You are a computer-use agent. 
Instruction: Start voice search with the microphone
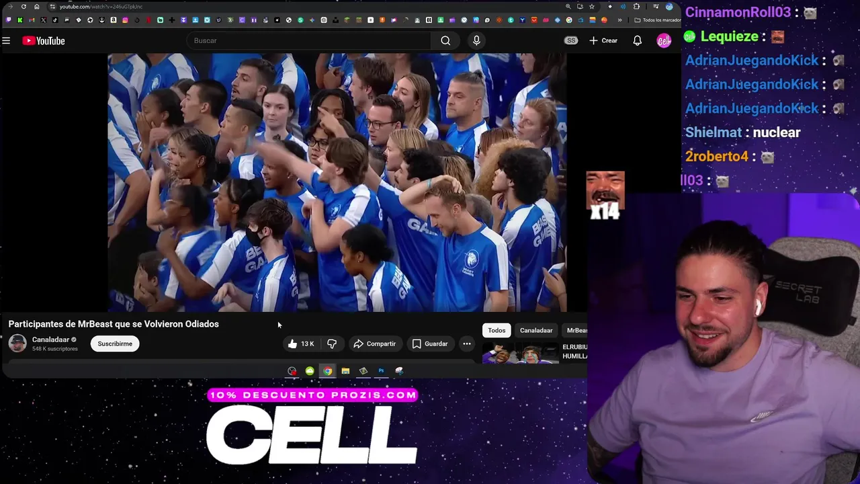[476, 40]
